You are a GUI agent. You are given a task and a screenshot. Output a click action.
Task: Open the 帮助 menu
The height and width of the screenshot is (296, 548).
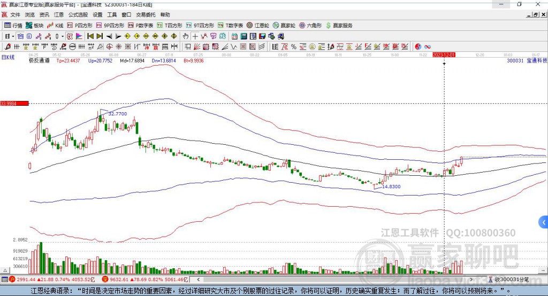click(165, 14)
